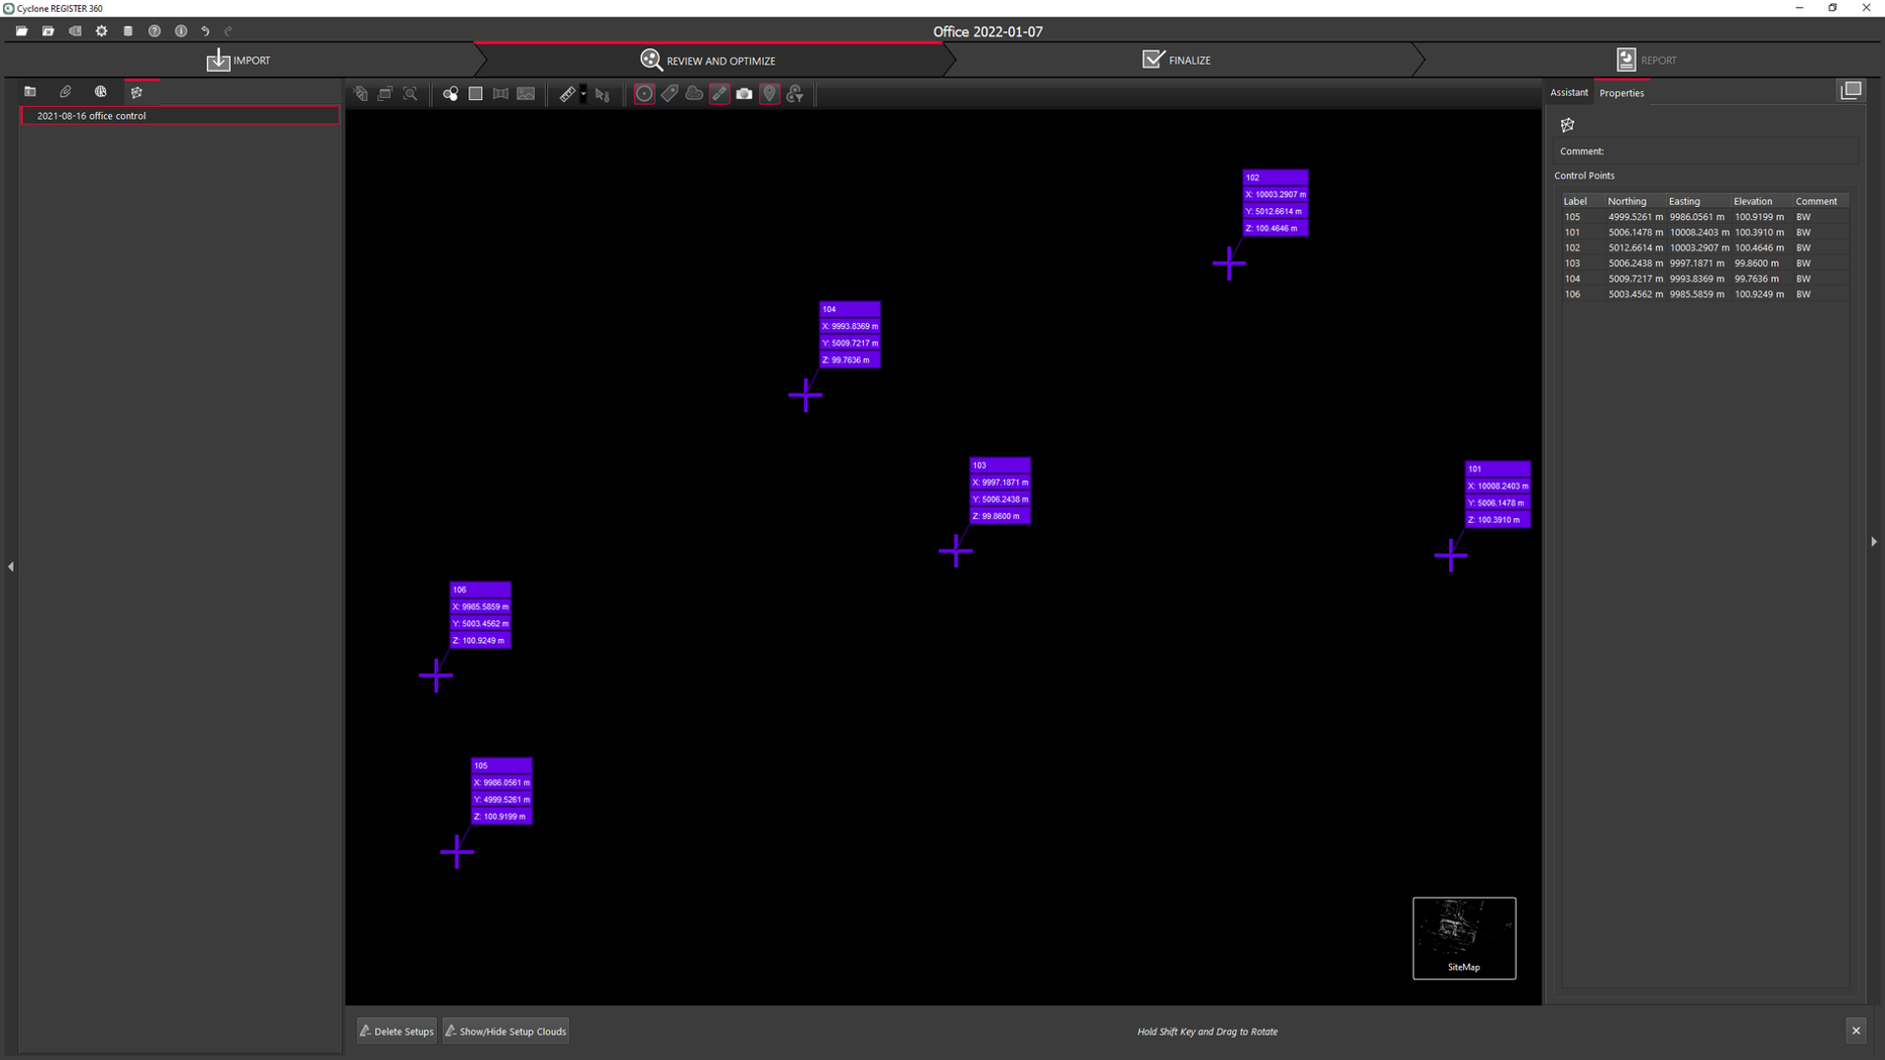Image resolution: width=1885 pixels, height=1060 pixels.
Task: Click Show/Hide Setup Clouds
Action: pyautogui.click(x=505, y=1031)
